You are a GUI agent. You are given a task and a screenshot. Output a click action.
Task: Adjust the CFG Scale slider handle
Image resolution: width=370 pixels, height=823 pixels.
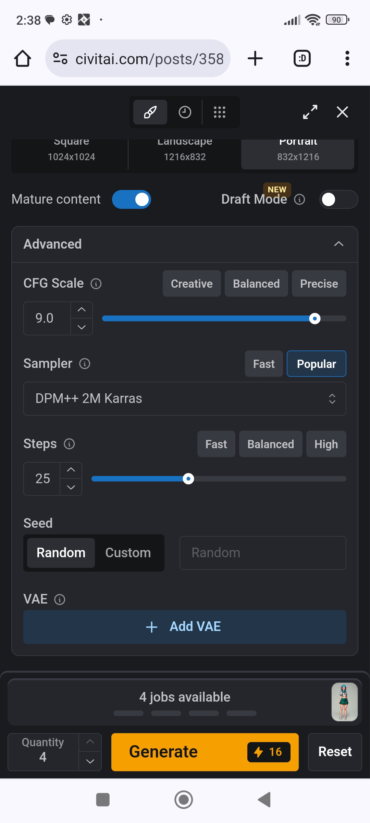pyautogui.click(x=314, y=319)
